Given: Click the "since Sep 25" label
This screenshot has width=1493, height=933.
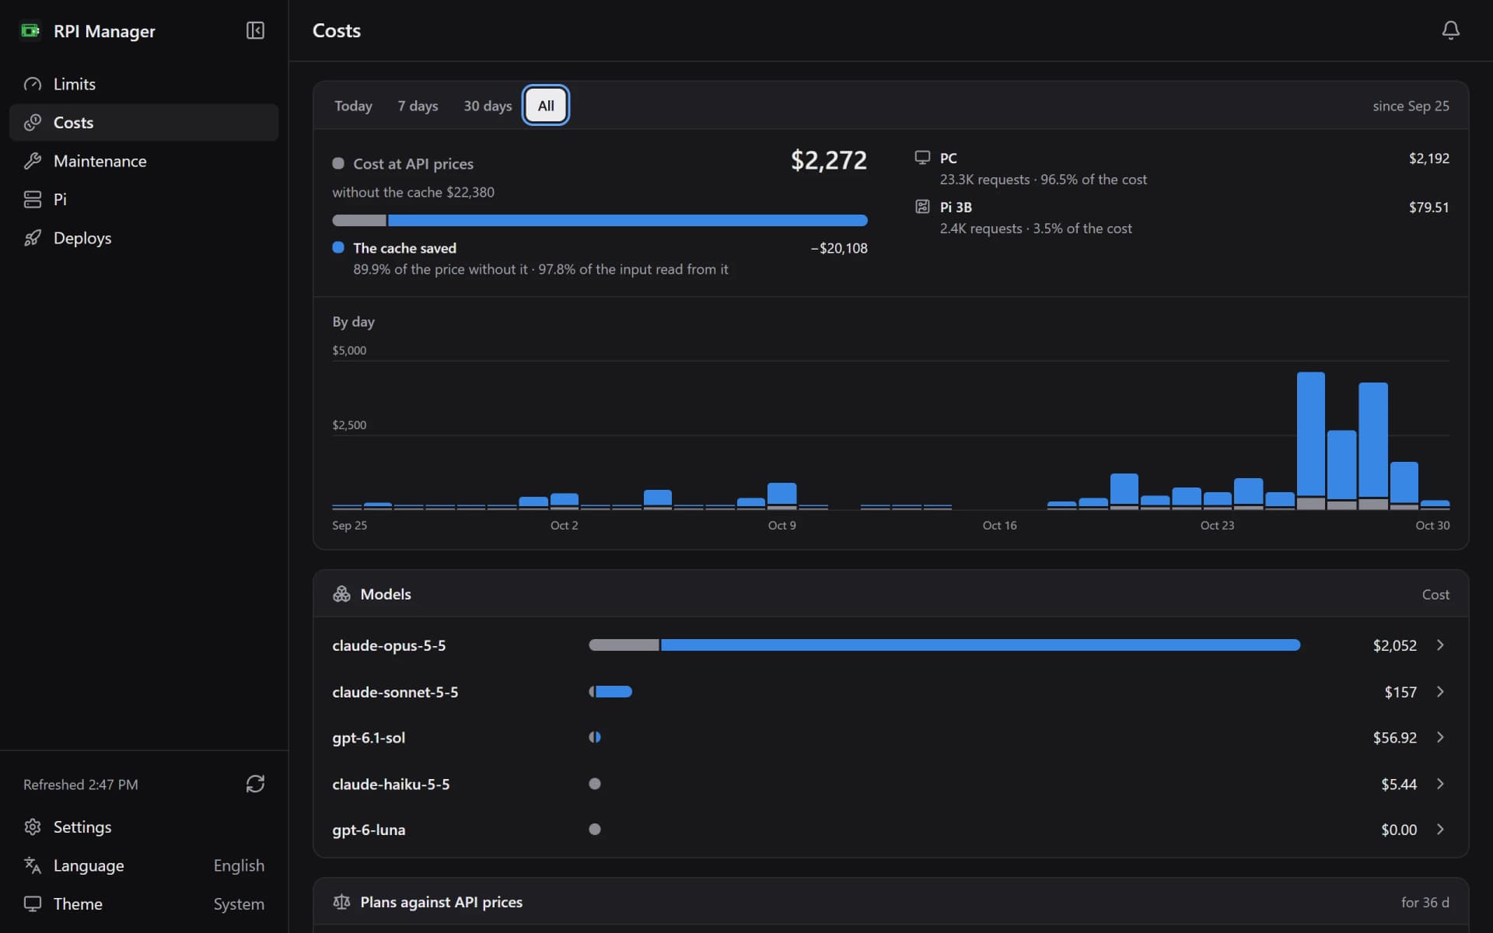Looking at the screenshot, I should pos(1411,106).
